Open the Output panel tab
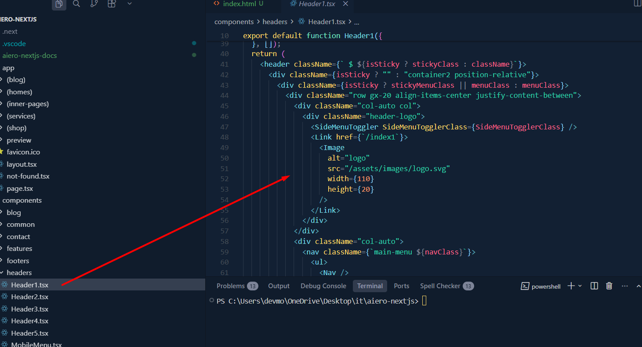This screenshot has height=347, width=642. pos(279,286)
